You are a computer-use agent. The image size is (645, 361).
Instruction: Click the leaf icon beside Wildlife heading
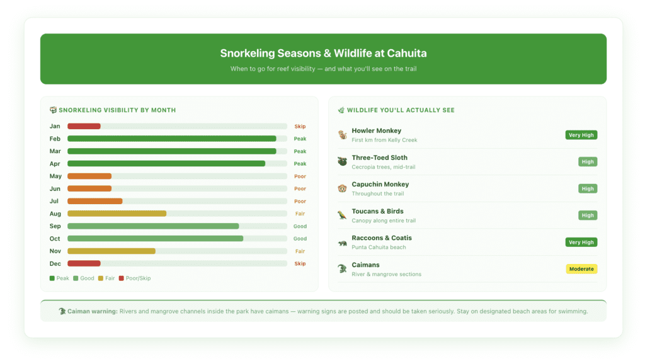341,110
